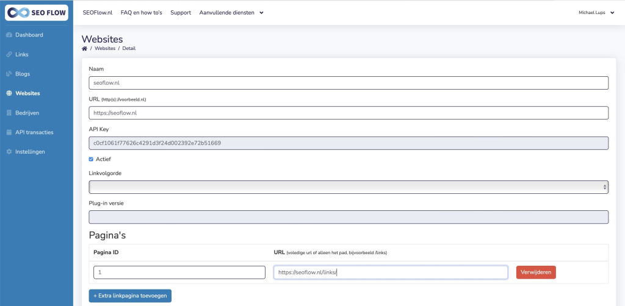Click the Websites globe icon
The width and height of the screenshot is (625, 306).
[9, 93]
